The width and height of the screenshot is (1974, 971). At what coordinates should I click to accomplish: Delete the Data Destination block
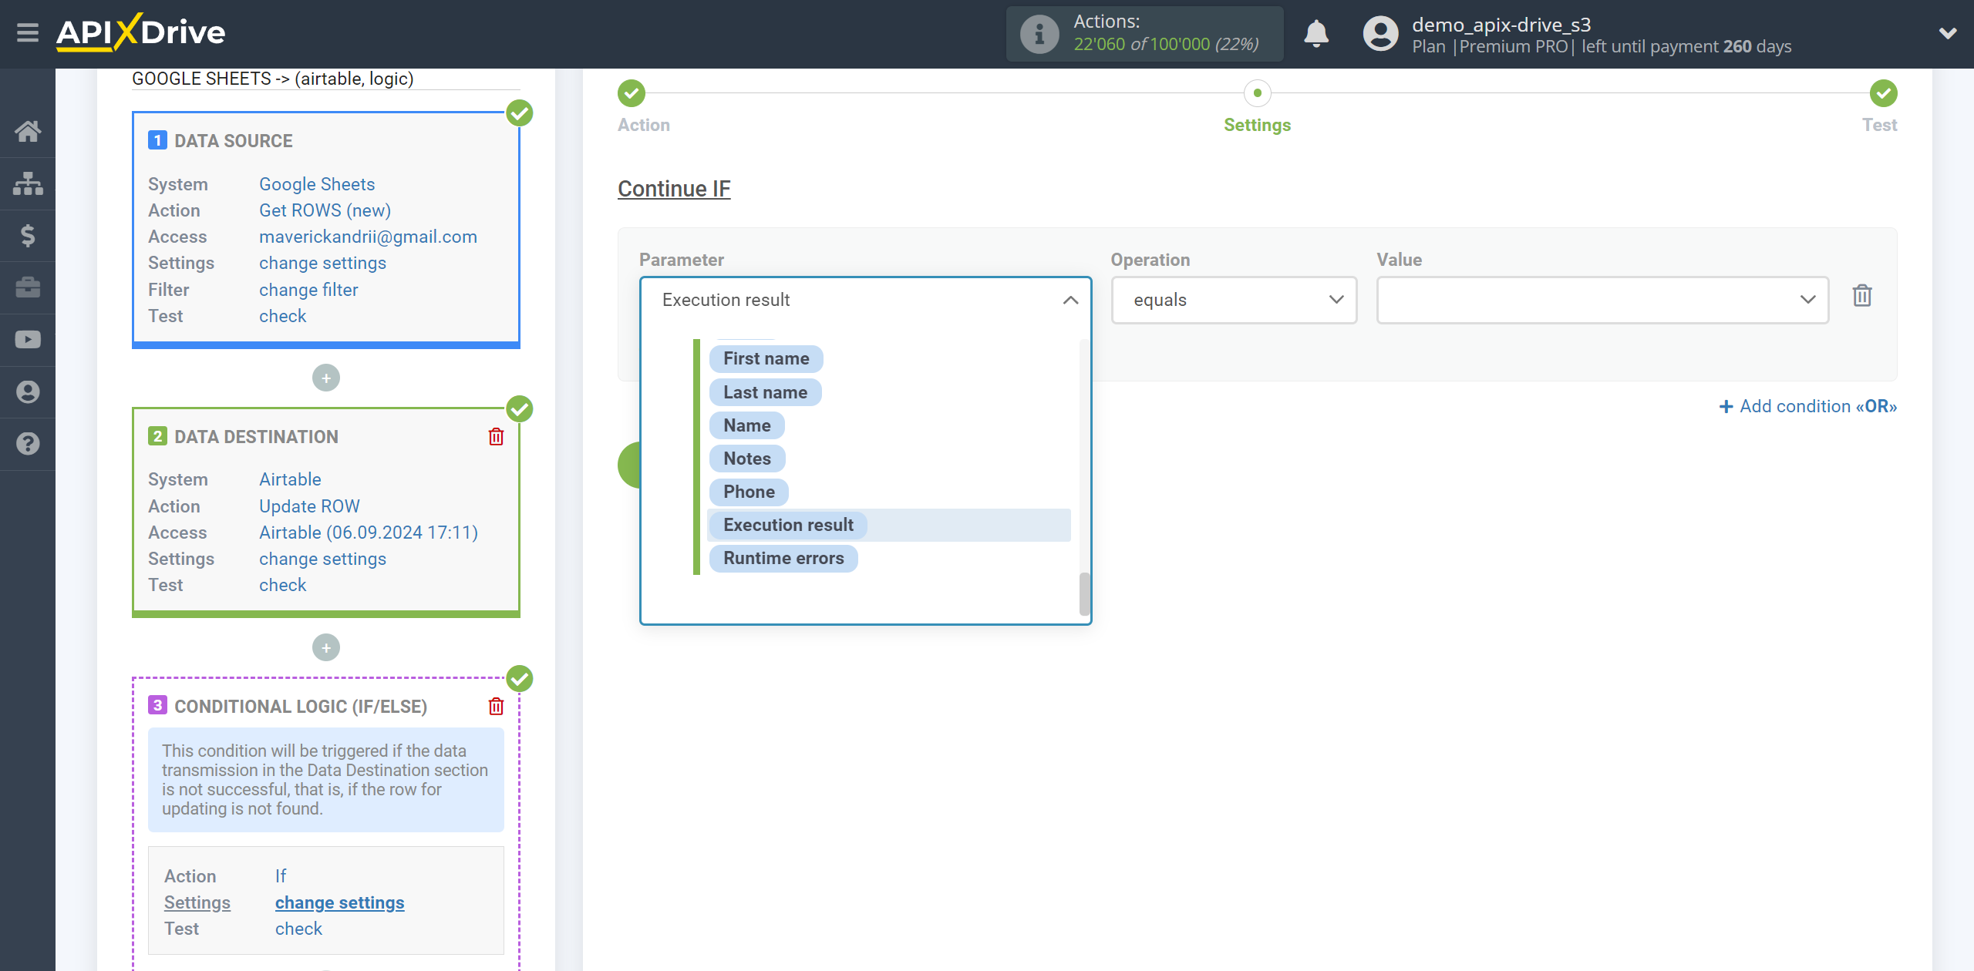496,437
